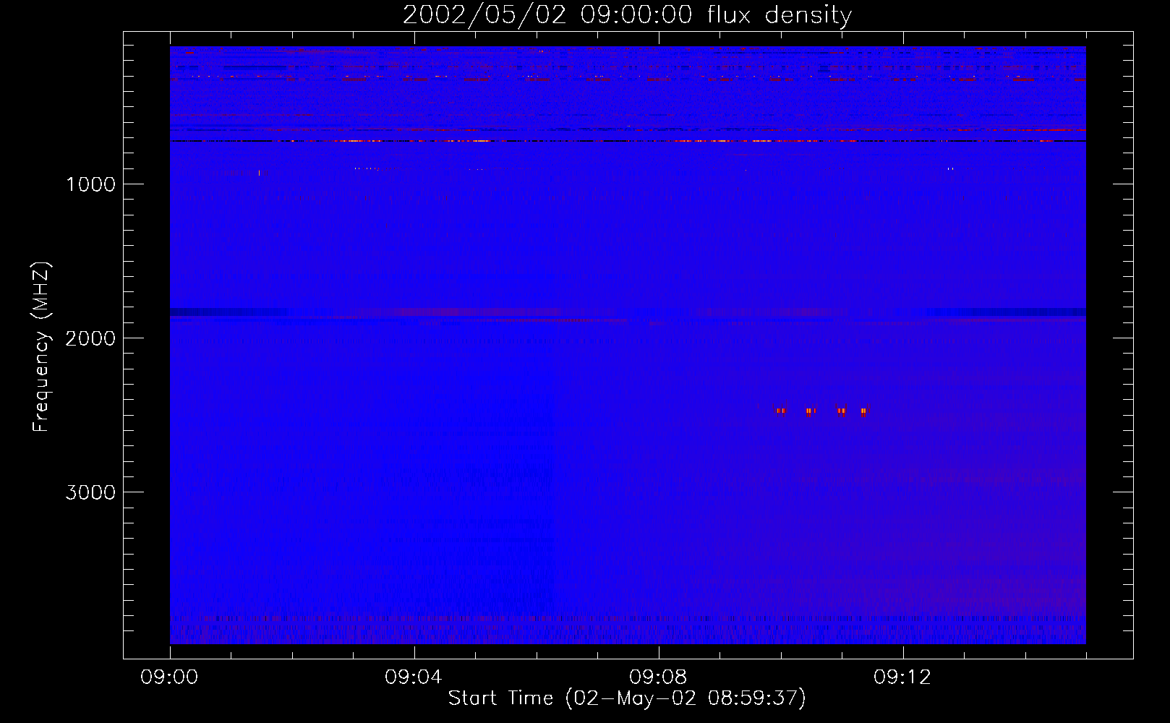1170x723 pixels.
Task: Select the 3000 frequency tick label
Action: (90, 492)
